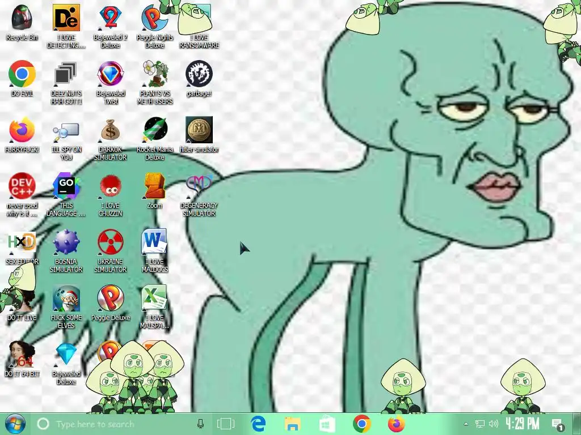The height and width of the screenshot is (435, 581).
Task: Select the Santa elf game icon
Action: coord(66,298)
